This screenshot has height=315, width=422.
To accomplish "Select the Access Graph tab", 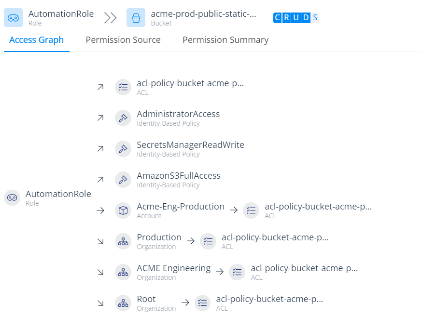I will tap(37, 40).
